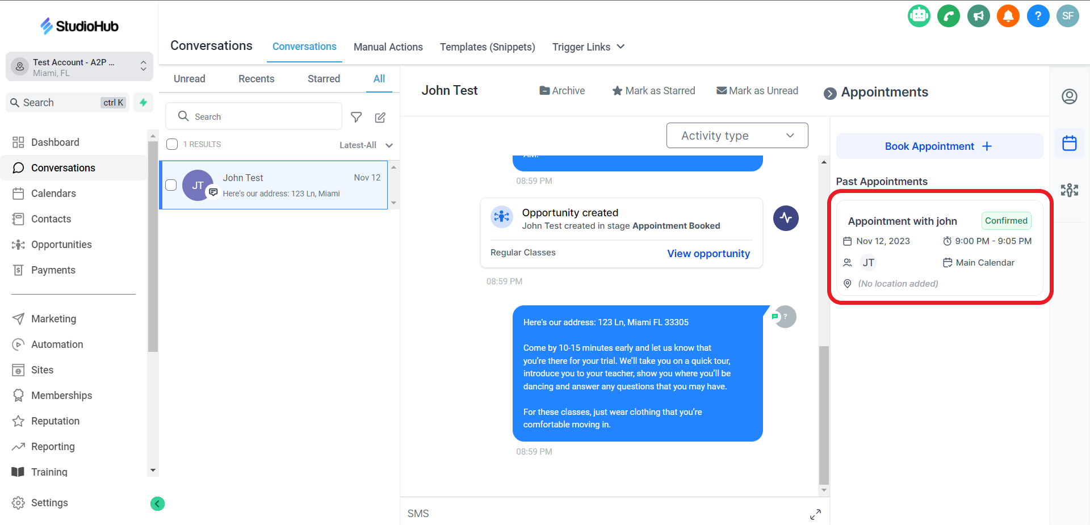Switch to the Manual Actions tab
The height and width of the screenshot is (525, 1090).
click(x=388, y=47)
